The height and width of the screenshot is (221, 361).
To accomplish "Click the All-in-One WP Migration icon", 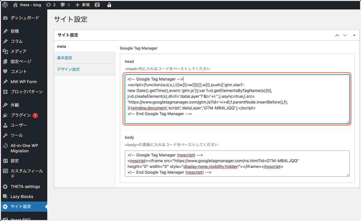I will (x=5, y=146).
